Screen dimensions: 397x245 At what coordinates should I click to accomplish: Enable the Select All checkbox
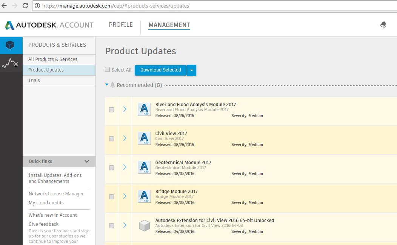coord(108,70)
